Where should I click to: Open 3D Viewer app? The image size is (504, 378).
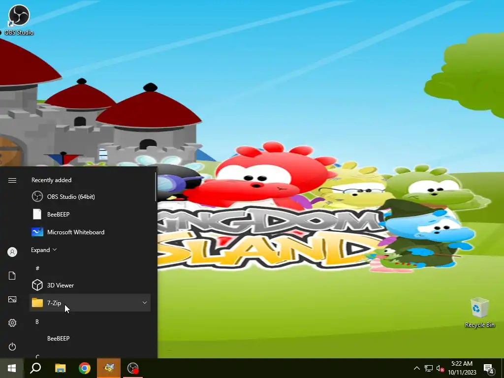point(90,285)
